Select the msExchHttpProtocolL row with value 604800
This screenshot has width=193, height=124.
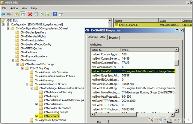pyautogui.click(x=133, y=96)
